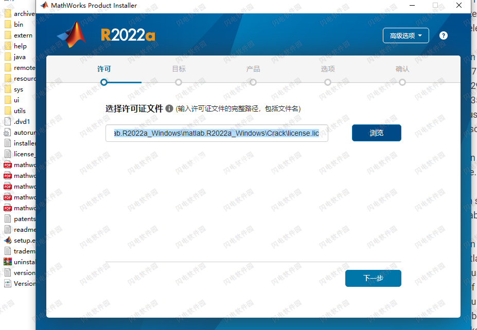Select the .dvd1 file in file list
477x330 pixels.
(x=17, y=121)
